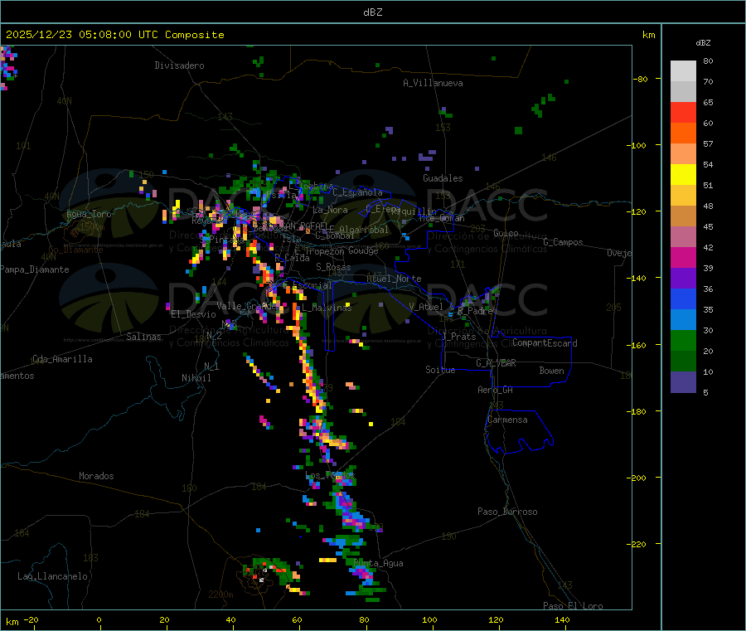The height and width of the screenshot is (631, 746).
Task: Click the Pampa_Diamante label
Action: click(x=34, y=269)
